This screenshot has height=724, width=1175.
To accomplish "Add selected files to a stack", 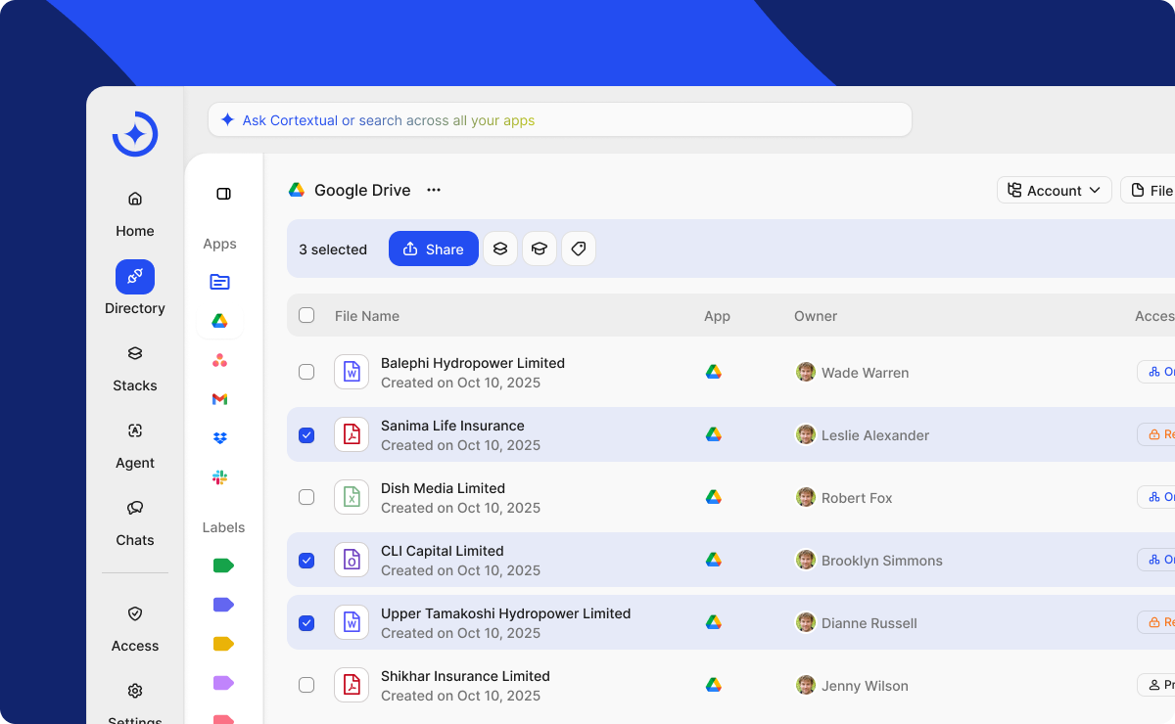I will [x=500, y=249].
